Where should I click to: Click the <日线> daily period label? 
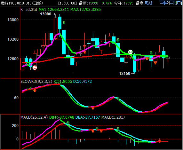point(37,3)
